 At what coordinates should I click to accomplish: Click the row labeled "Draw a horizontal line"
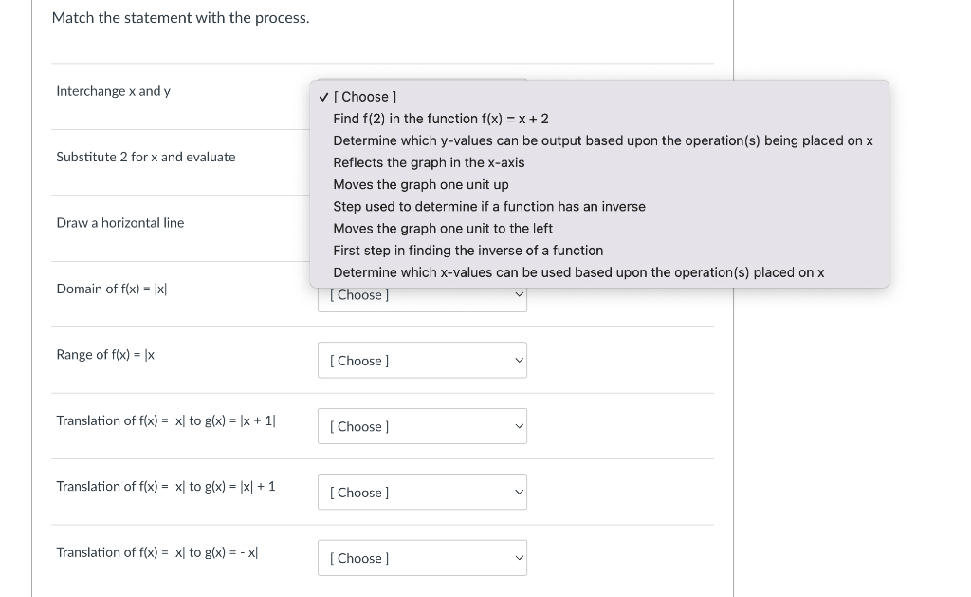click(120, 223)
